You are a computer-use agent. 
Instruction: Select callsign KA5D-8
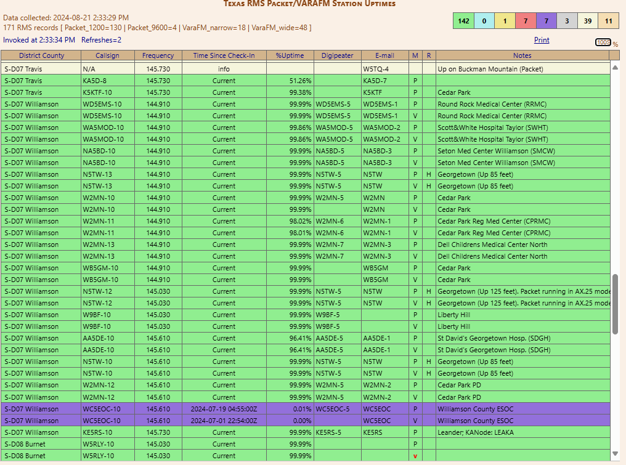coord(95,81)
